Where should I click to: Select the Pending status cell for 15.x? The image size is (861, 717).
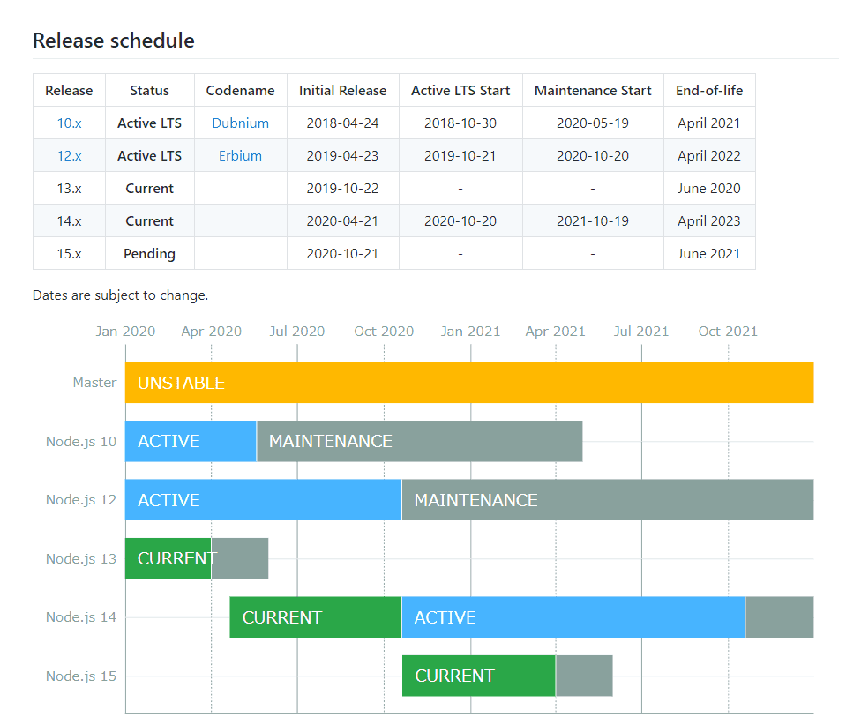[x=149, y=254]
